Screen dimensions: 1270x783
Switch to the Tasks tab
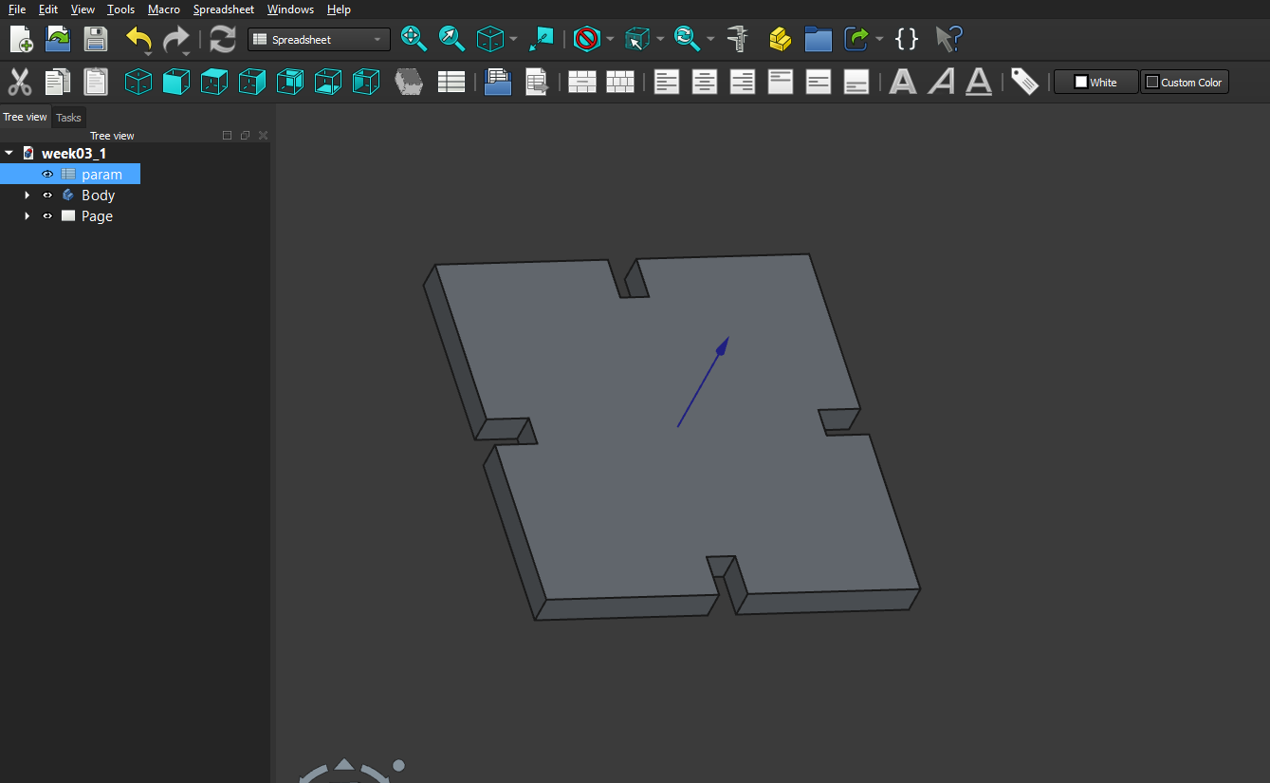(x=68, y=118)
